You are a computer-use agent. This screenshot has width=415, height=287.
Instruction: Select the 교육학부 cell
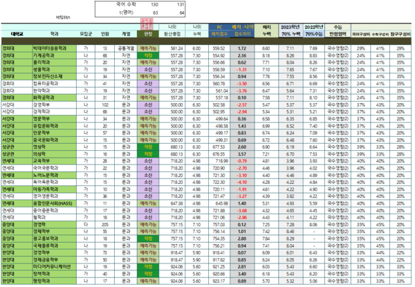click(x=54, y=161)
